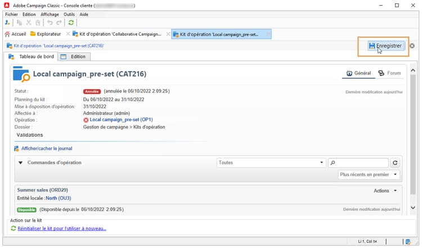Click breadcrumb Kit d'opération 'Local campaign_pre-set (CAT216)'
The height and width of the screenshot is (248, 422).
click(x=59, y=45)
